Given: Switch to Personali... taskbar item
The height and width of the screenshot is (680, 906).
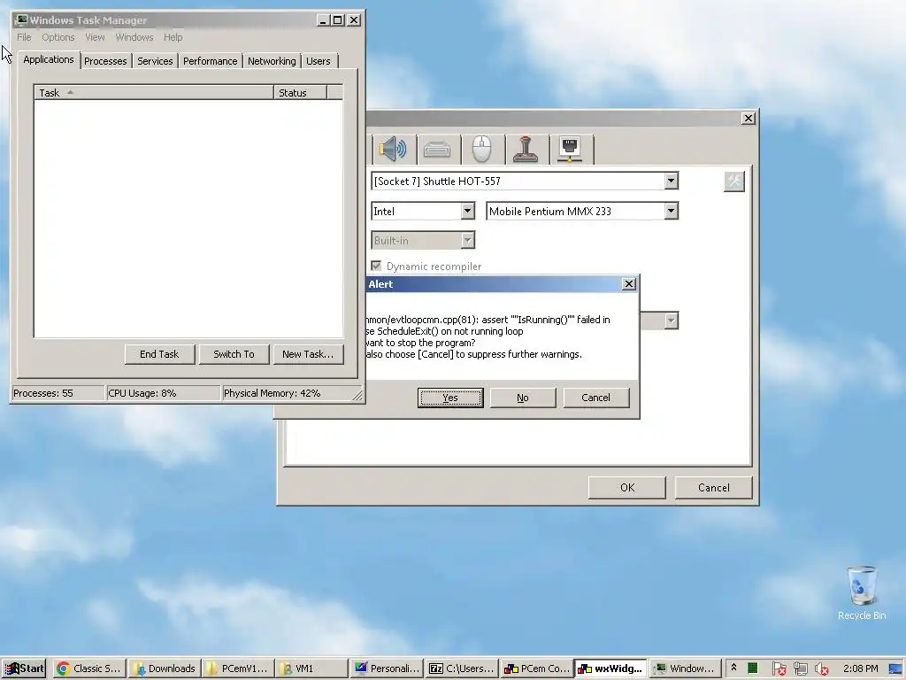Looking at the screenshot, I should pyautogui.click(x=388, y=668).
